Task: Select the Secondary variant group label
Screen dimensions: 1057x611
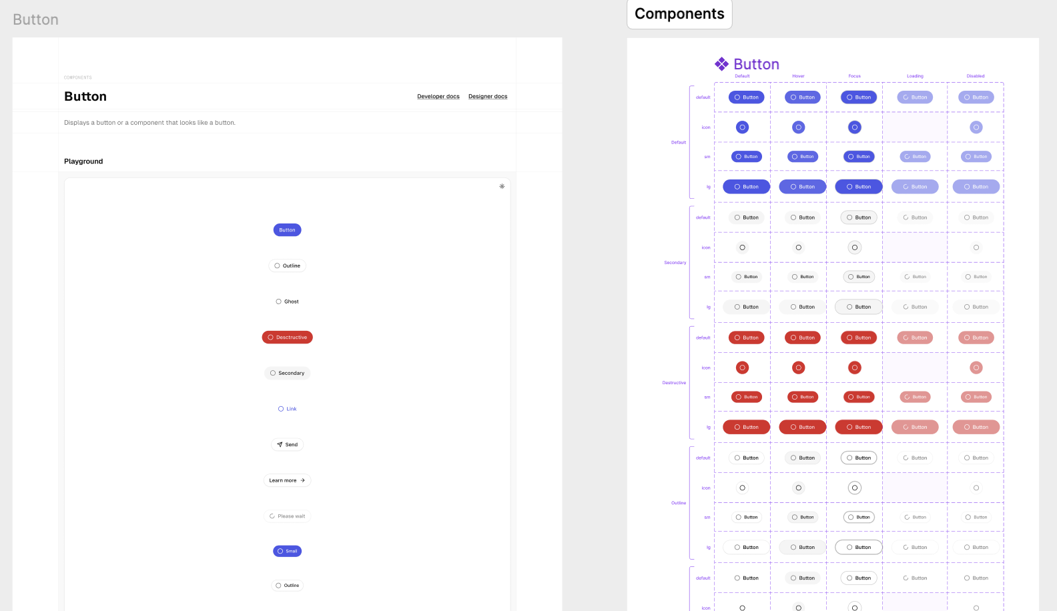Action: click(x=675, y=263)
